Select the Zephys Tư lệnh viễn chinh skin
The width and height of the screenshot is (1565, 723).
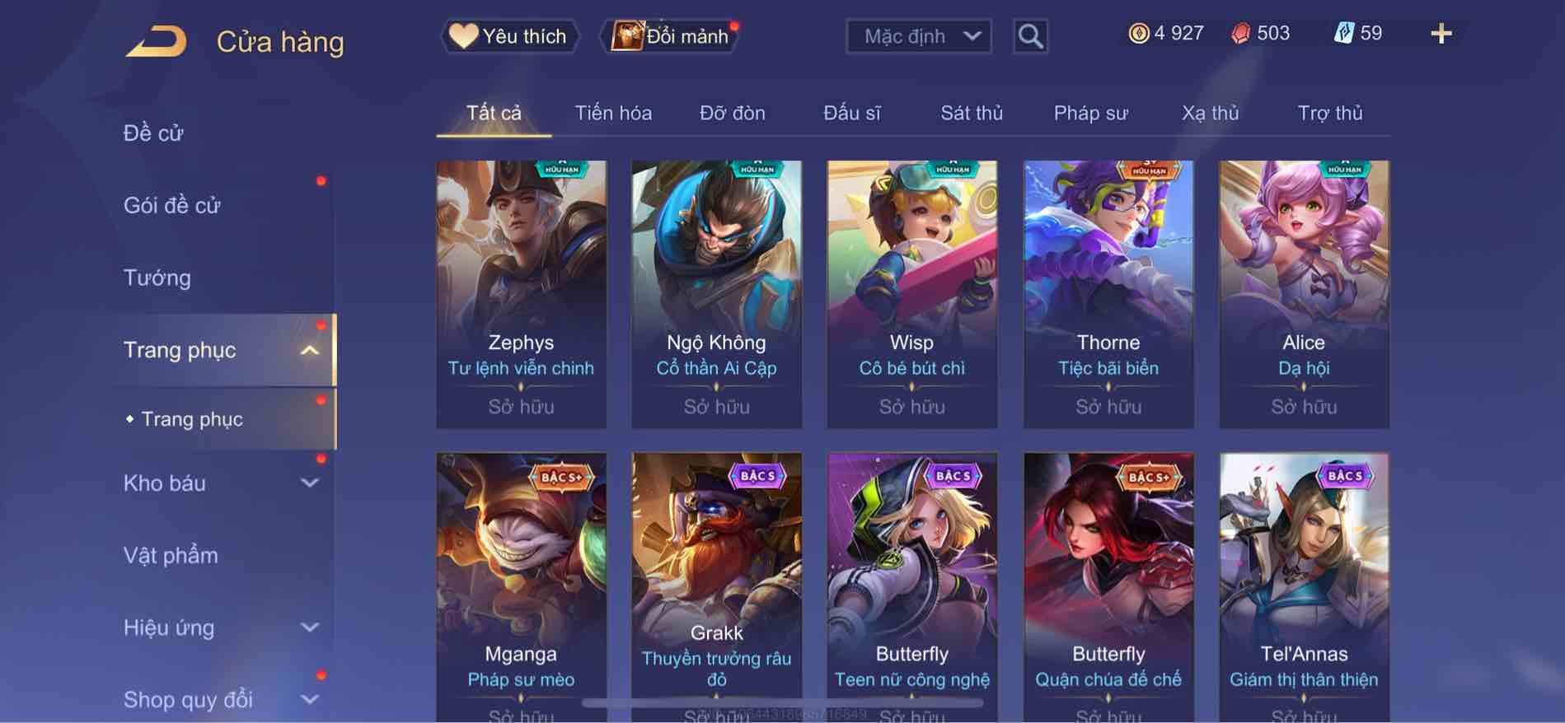[x=521, y=294]
